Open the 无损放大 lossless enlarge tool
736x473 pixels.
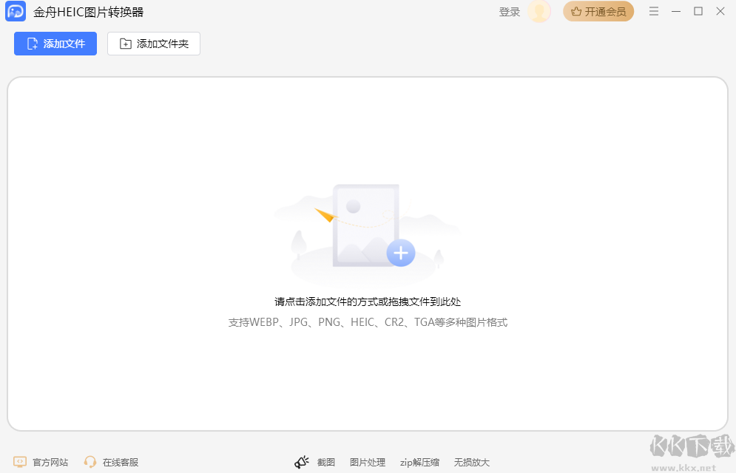(471, 462)
